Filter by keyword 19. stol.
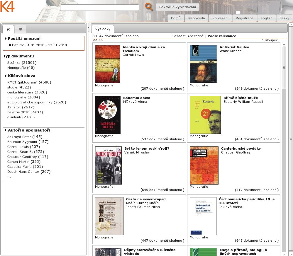This screenshot has width=293, height=256. point(21,107)
